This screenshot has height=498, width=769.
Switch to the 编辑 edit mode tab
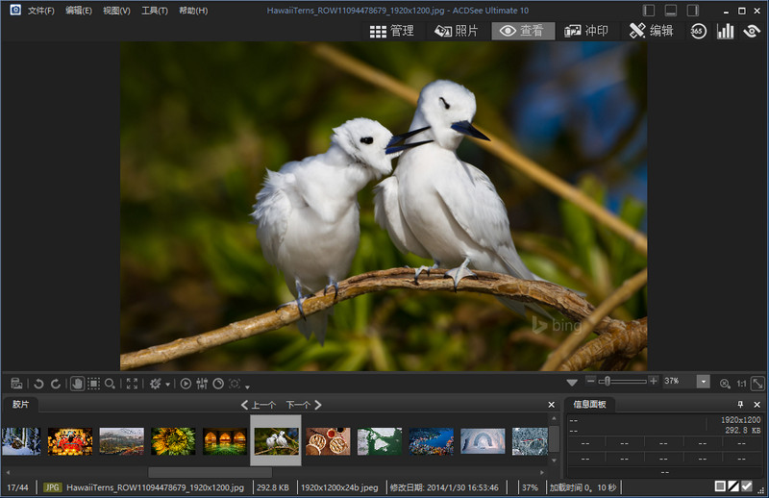click(651, 31)
